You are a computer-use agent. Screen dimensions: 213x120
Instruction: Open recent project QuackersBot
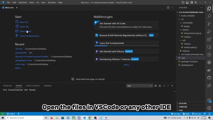click(x=21, y=53)
